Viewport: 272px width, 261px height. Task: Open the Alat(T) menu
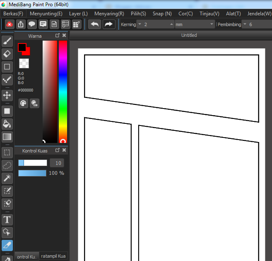pos(233,14)
